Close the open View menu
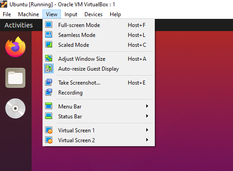 (51, 14)
